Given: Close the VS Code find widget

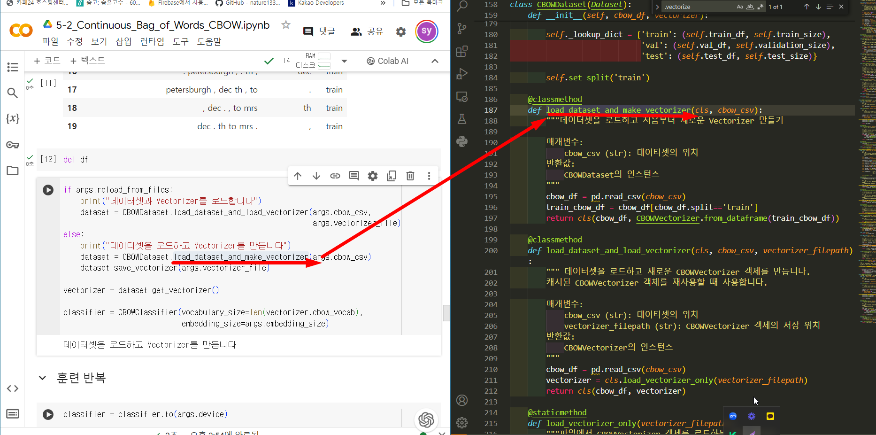Looking at the screenshot, I should click(841, 7).
